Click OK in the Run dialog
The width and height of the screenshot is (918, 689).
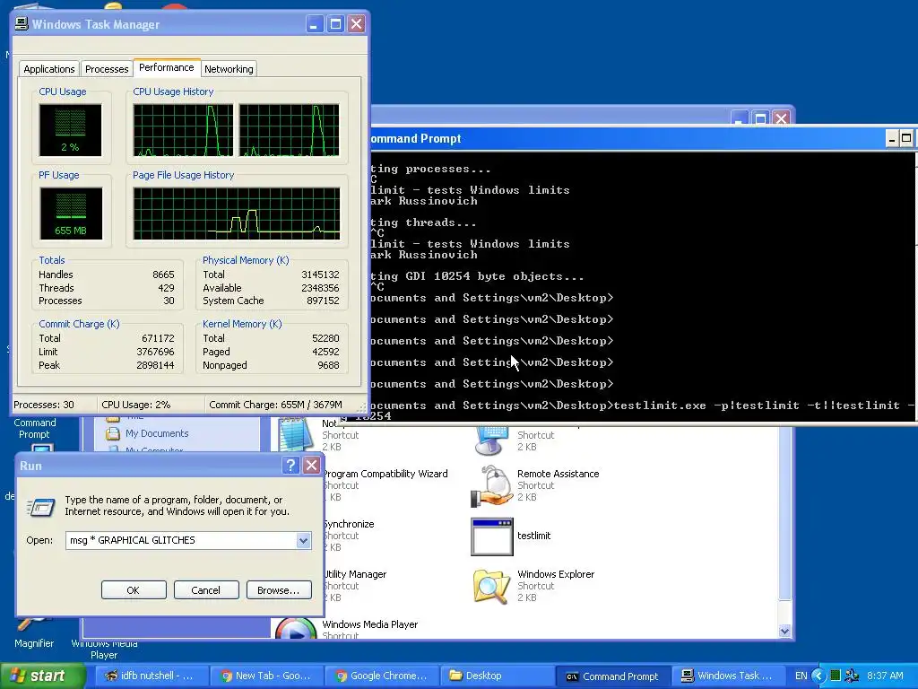[x=134, y=590]
